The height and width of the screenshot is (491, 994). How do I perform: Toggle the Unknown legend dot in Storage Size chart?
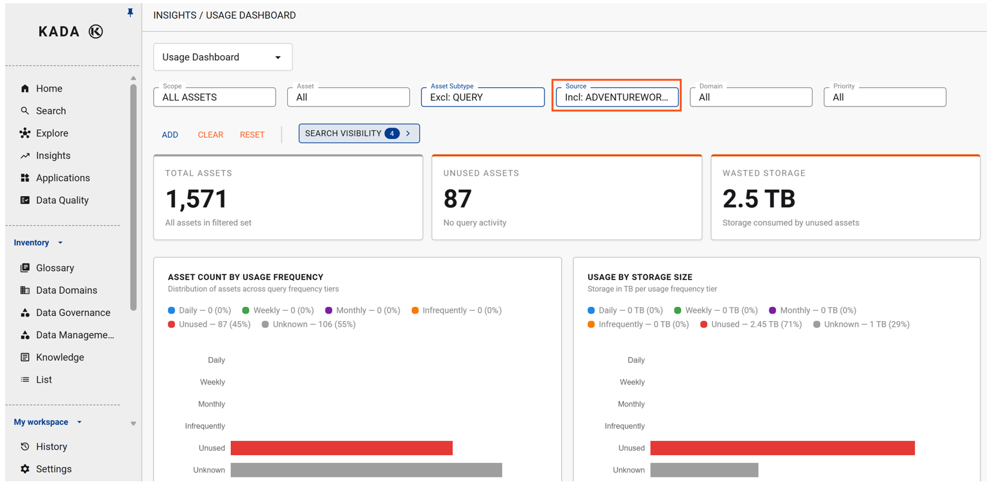(x=817, y=324)
